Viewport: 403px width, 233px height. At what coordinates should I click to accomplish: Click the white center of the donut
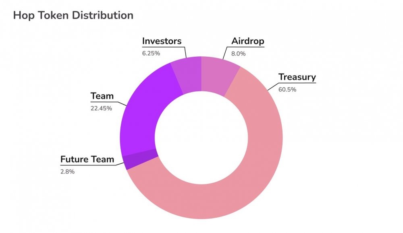click(x=201, y=138)
